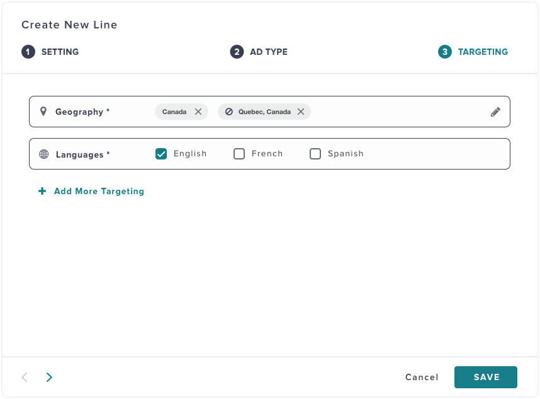Save the new line

click(x=486, y=377)
